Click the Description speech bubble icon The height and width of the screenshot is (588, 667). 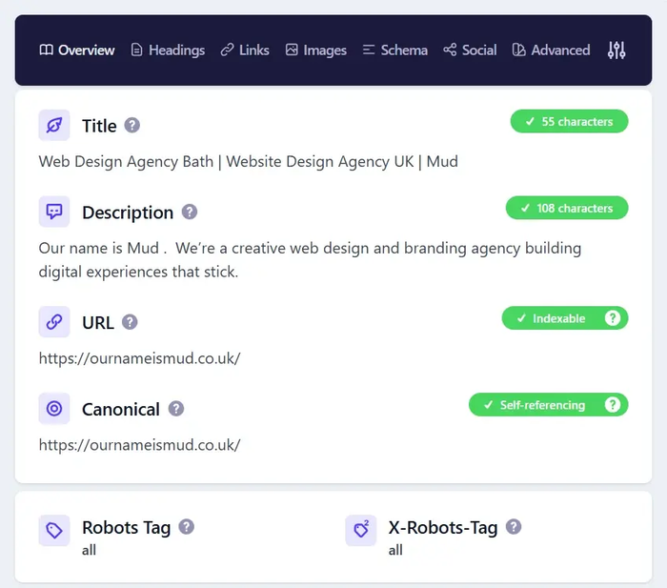pos(54,212)
